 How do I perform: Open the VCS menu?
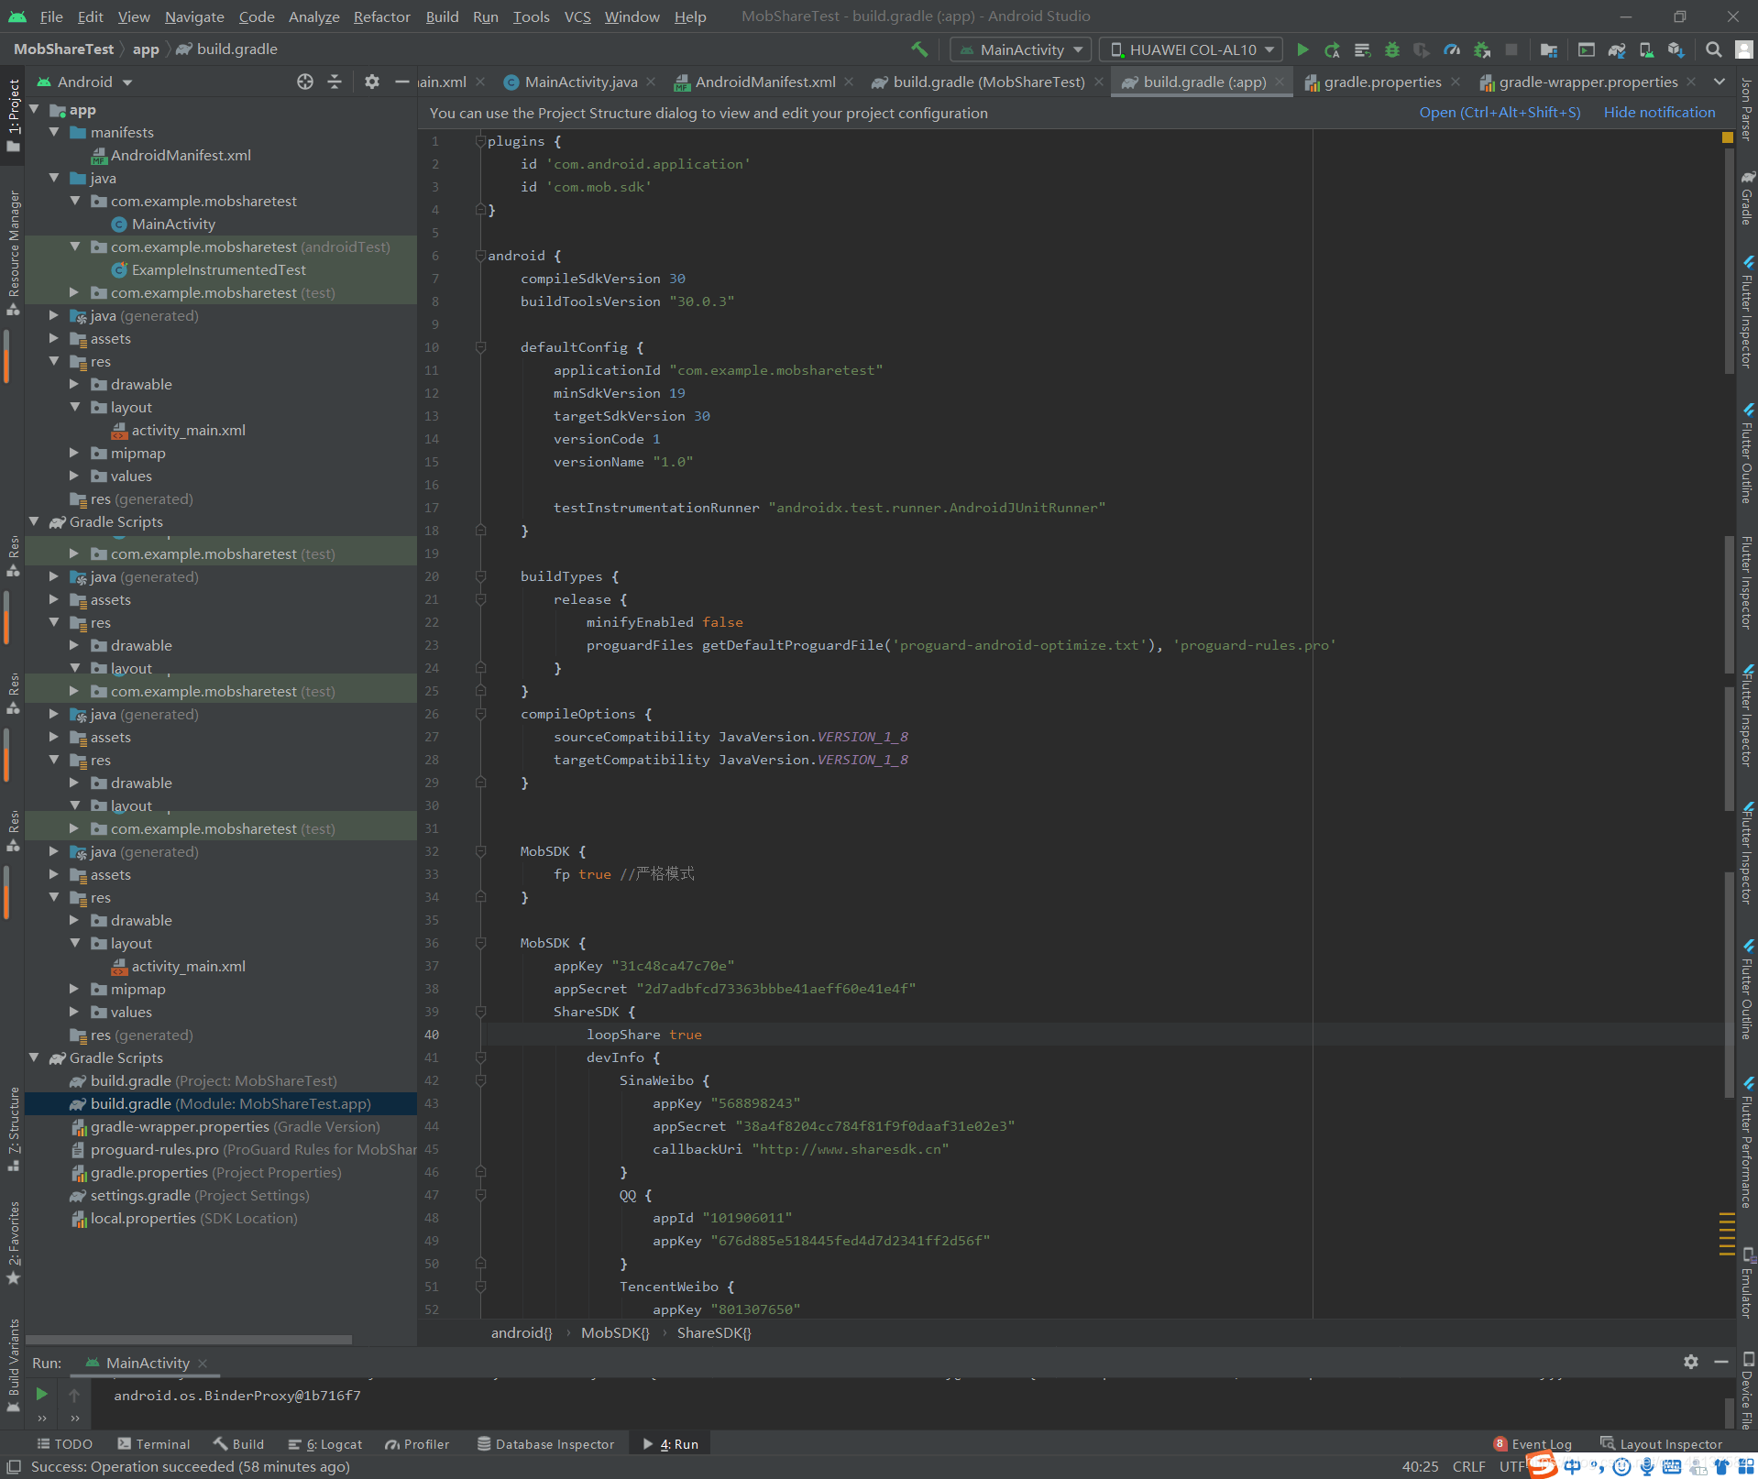click(577, 16)
